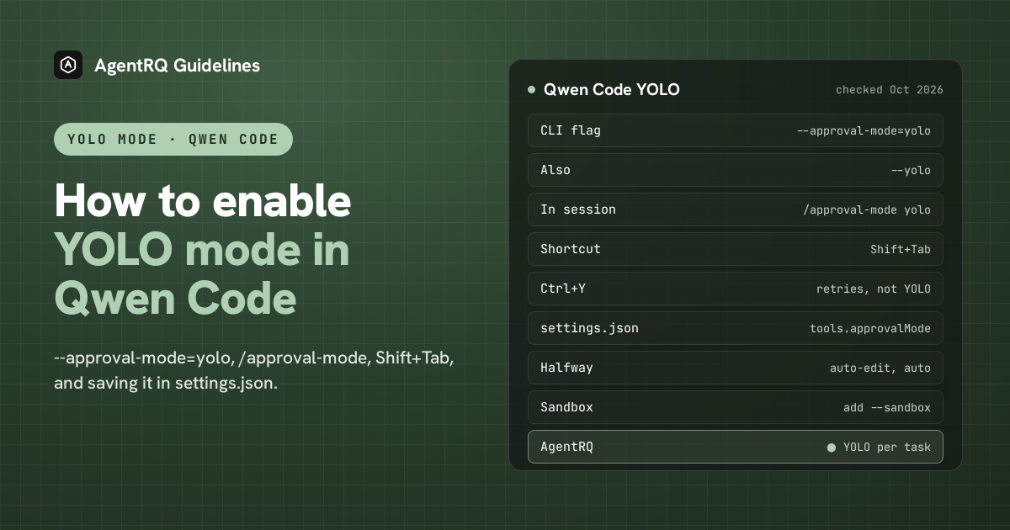
Task: Click the retries, not YOLO value
Action: (x=874, y=289)
